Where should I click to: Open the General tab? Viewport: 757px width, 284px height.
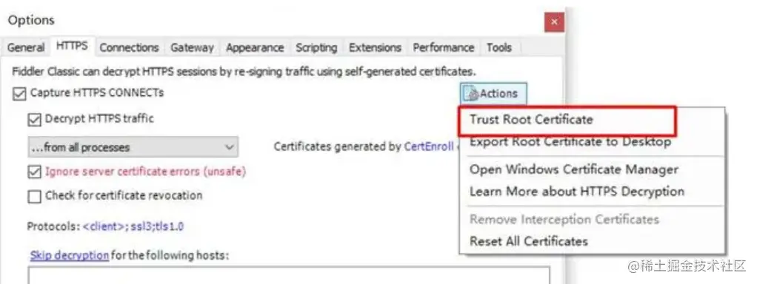click(x=26, y=47)
